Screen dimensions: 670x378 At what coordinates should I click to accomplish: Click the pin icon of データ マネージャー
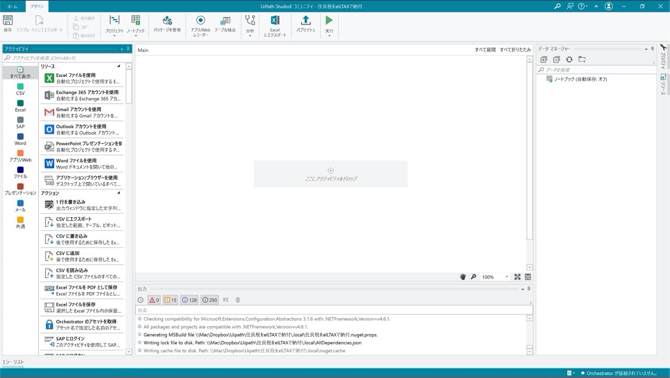pyautogui.click(x=652, y=49)
